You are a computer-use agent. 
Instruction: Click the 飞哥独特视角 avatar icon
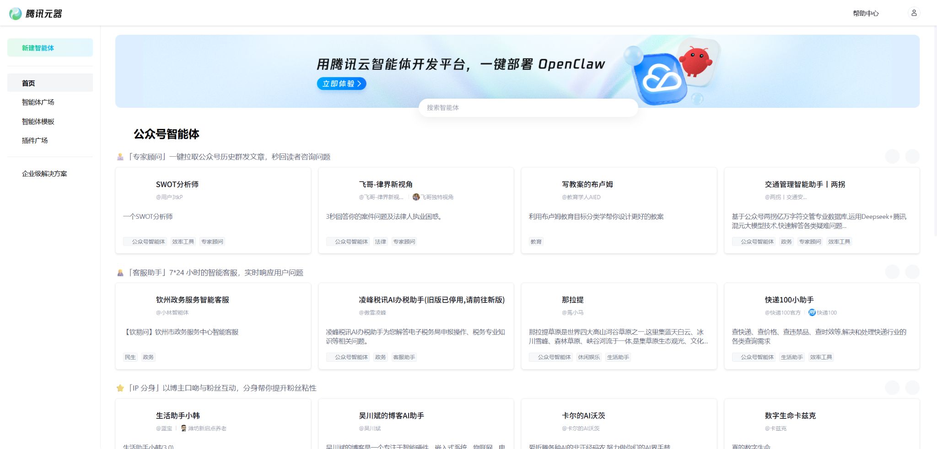[x=416, y=197]
